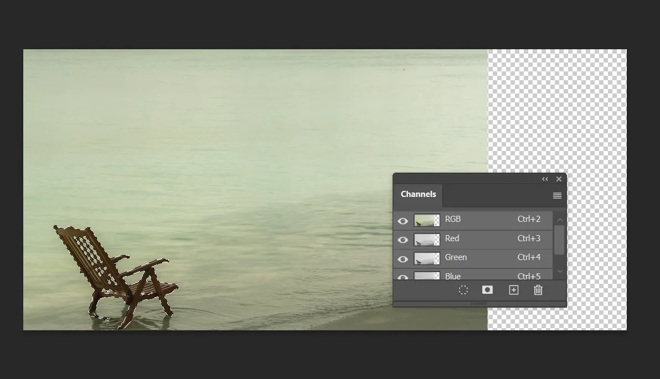Click the up chevron on panel scrollbar

560,219
